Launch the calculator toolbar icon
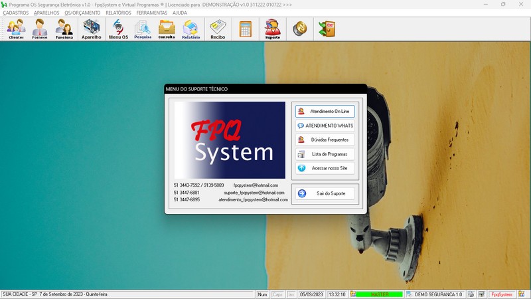This screenshot has width=531, height=299. click(246, 29)
